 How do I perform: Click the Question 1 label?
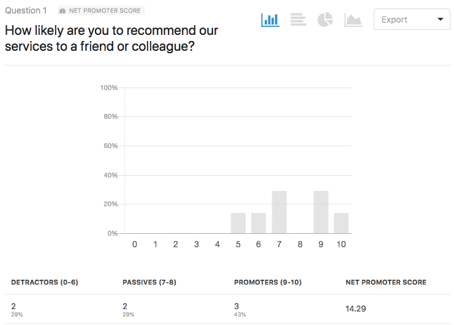click(x=26, y=10)
